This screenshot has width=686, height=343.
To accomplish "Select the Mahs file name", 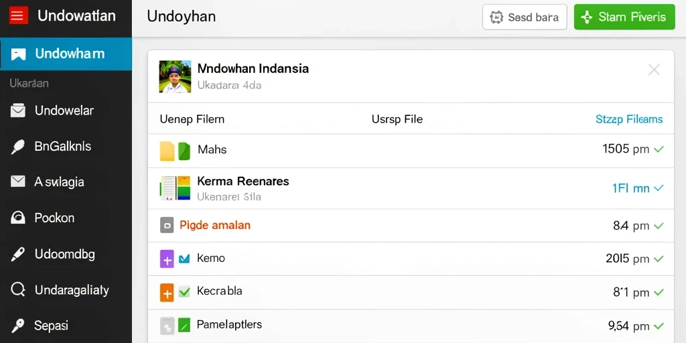I will point(212,149).
